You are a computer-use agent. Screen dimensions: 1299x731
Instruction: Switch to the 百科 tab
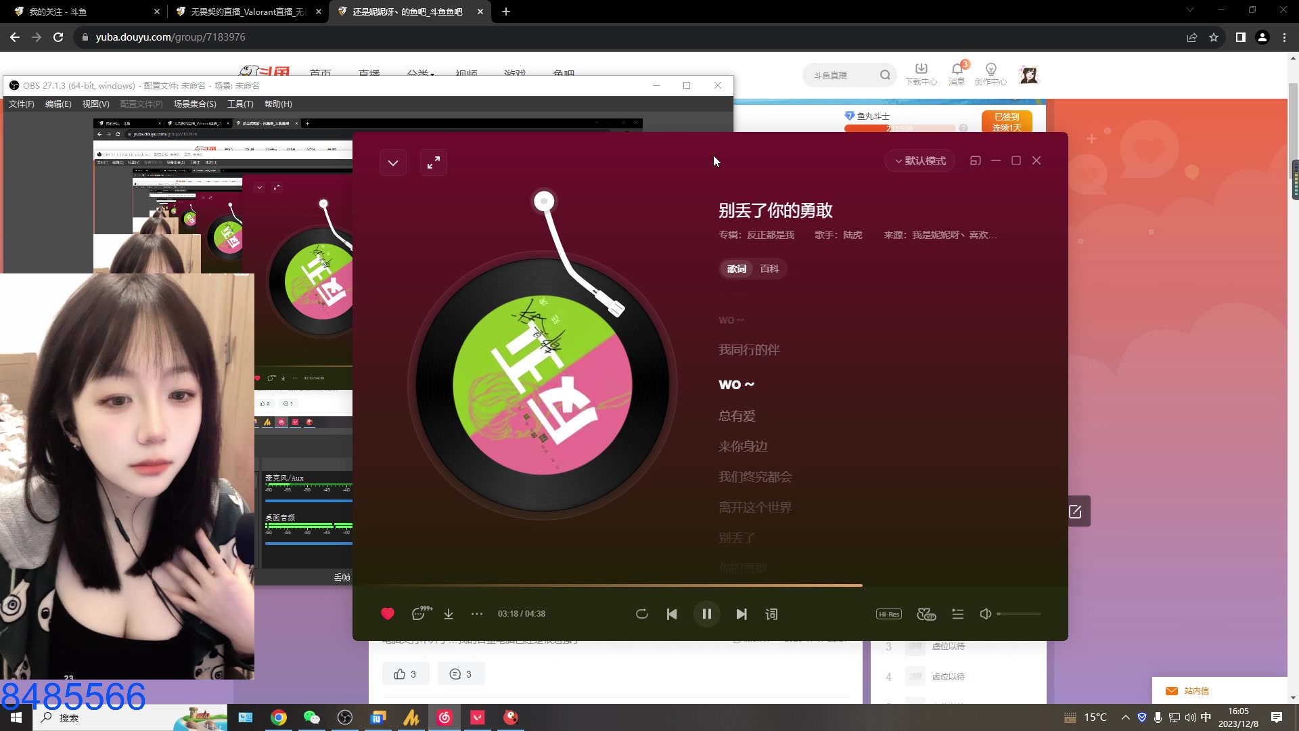(769, 269)
